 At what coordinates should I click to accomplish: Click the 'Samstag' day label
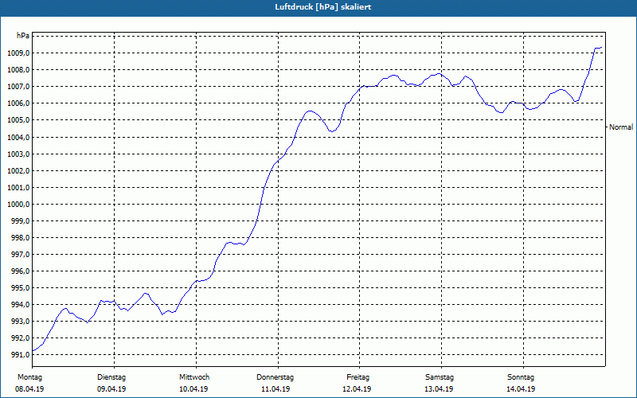440,377
